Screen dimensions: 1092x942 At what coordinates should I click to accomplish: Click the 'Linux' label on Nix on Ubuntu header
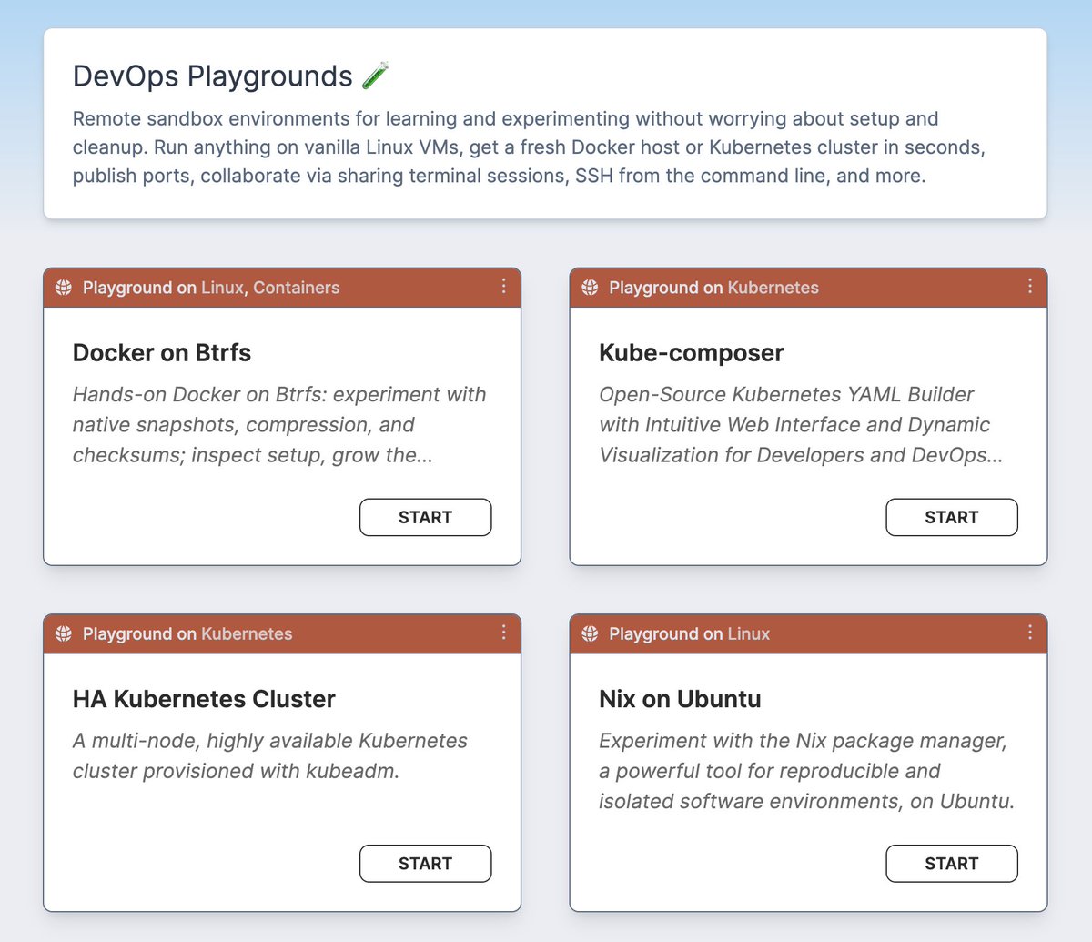(x=749, y=633)
